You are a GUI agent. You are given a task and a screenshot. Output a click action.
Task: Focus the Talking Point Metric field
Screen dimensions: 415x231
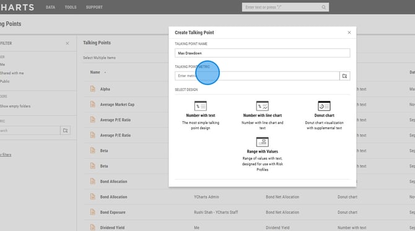click(257, 76)
